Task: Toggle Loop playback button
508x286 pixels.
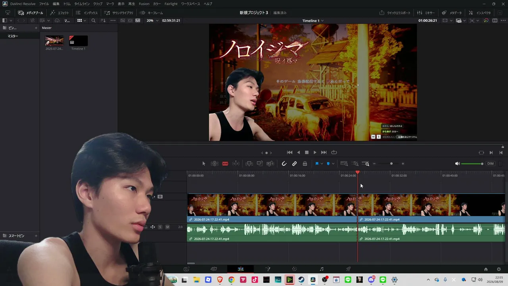Action: click(x=334, y=153)
